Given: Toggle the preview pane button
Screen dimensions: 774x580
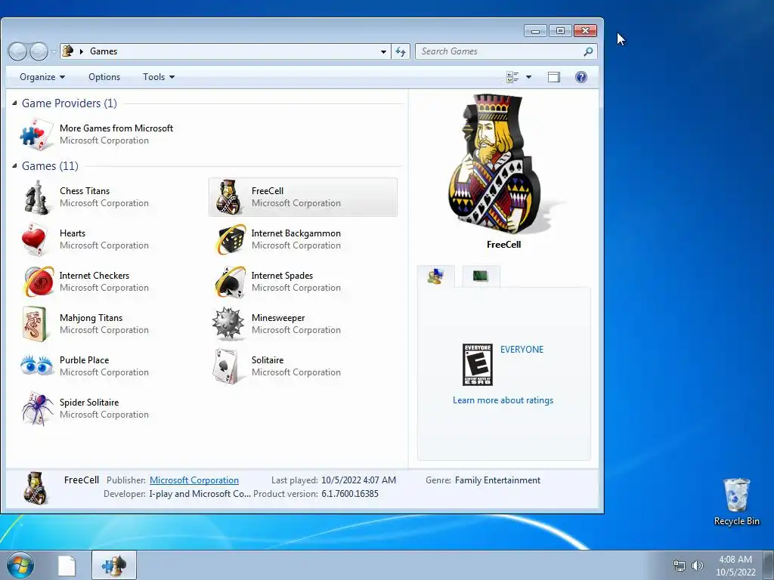Looking at the screenshot, I should coord(554,77).
